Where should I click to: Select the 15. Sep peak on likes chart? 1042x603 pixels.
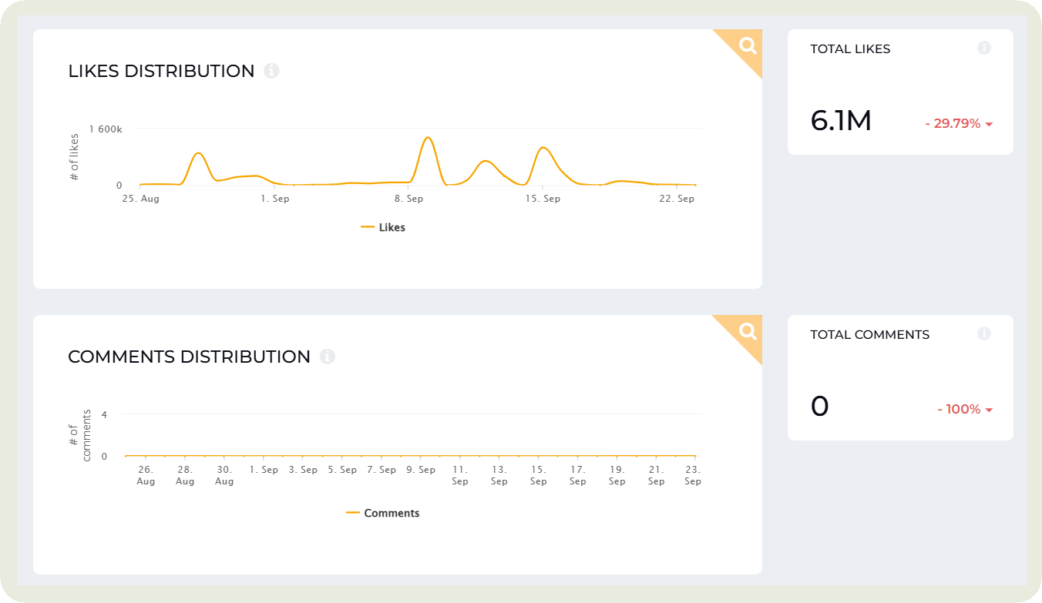543,147
